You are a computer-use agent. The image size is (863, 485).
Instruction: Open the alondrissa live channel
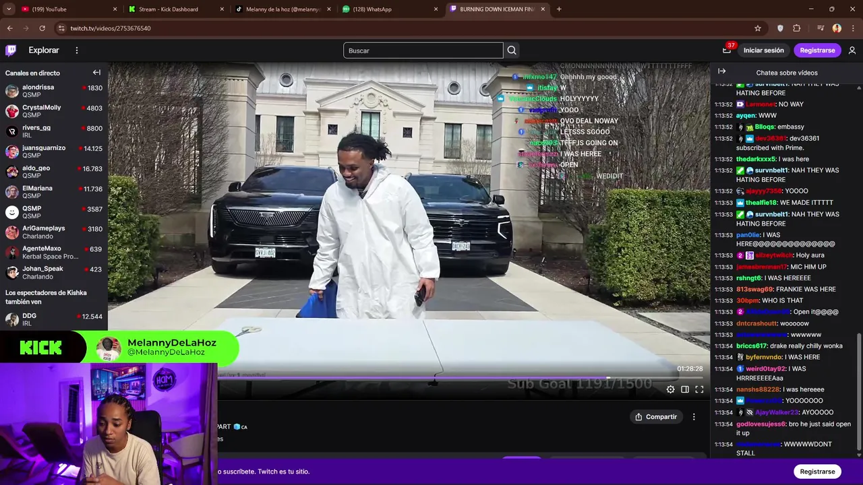(54, 91)
